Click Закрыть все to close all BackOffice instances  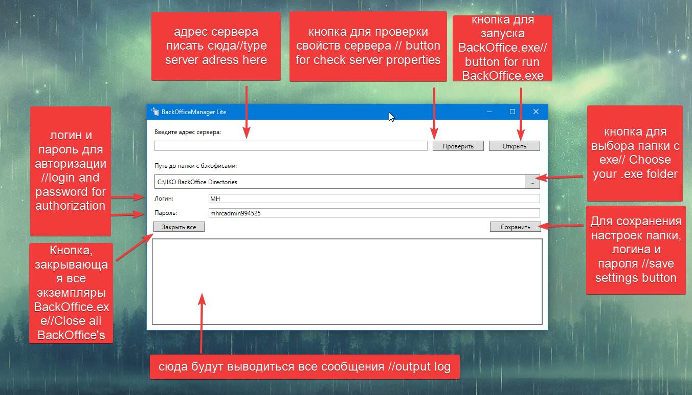(178, 226)
